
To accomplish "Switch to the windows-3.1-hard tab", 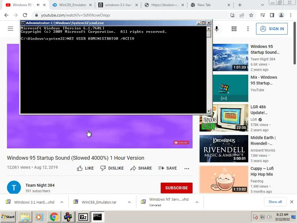I will pyautogui.click(x=119, y=5).
